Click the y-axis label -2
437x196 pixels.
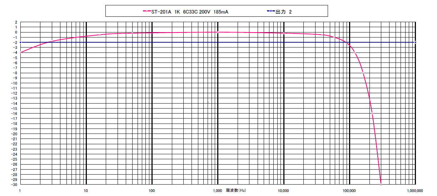(15, 42)
